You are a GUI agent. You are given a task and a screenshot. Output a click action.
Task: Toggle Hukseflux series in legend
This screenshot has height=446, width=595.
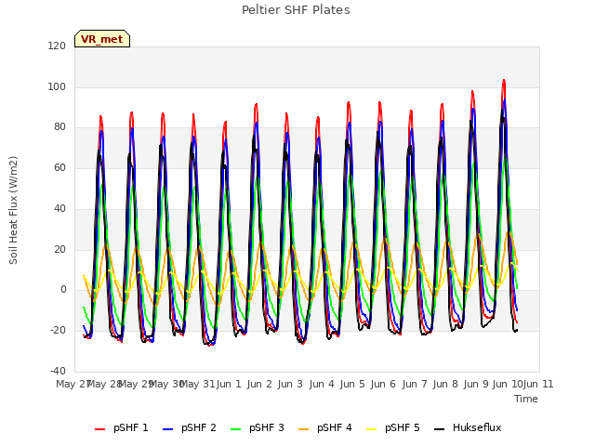pyautogui.click(x=468, y=427)
